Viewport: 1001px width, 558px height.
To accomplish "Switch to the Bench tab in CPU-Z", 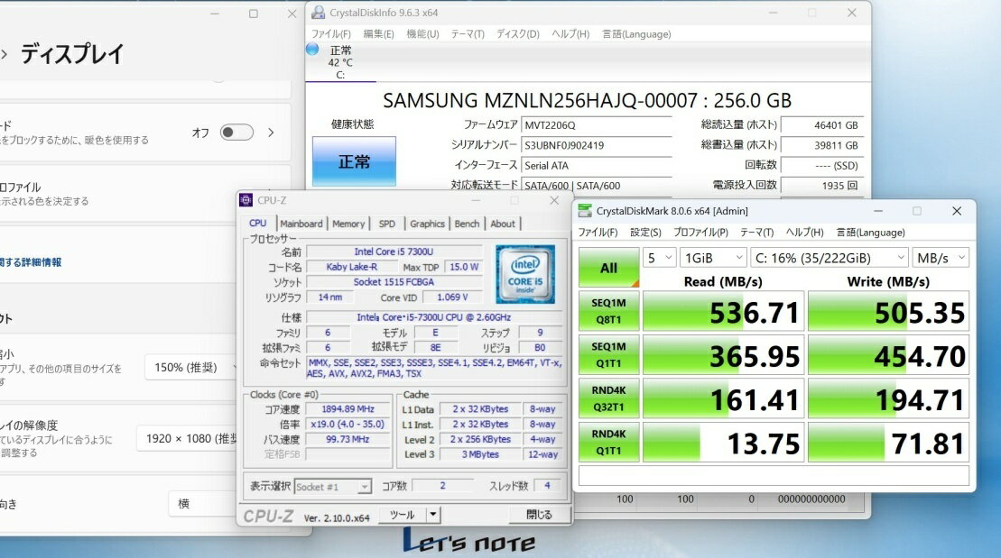I will click(x=467, y=224).
